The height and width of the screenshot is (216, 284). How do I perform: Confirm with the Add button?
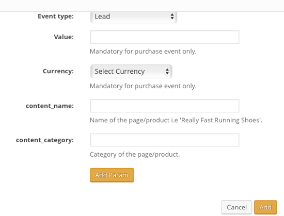(x=265, y=207)
